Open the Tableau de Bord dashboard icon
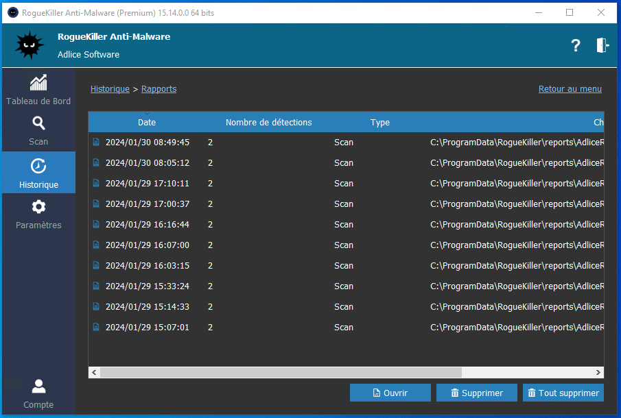The image size is (621, 418). click(x=38, y=83)
